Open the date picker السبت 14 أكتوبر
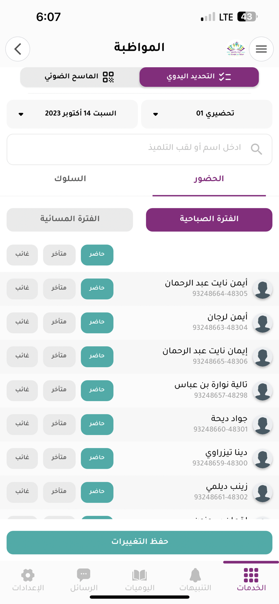This screenshot has width=279, height=604. [x=72, y=114]
